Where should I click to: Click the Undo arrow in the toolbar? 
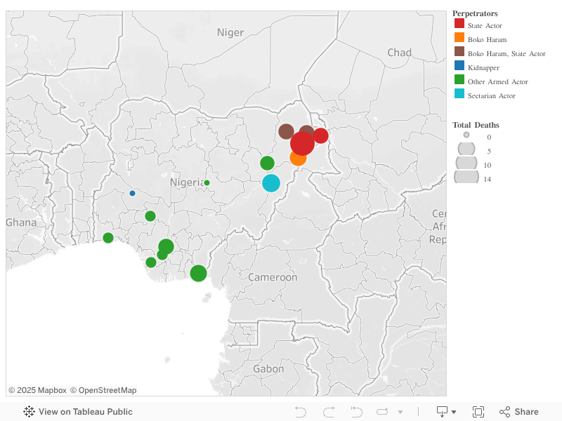(x=301, y=411)
